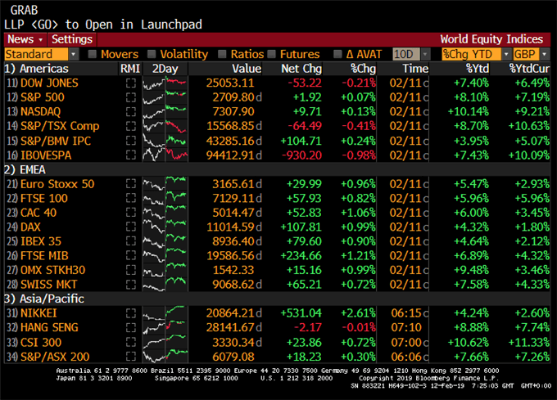Sort by the Value column header
The image size is (557, 400).
(247, 69)
